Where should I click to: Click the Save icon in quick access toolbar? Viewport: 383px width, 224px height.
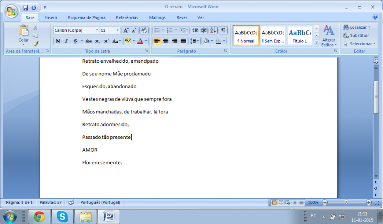click(x=25, y=7)
